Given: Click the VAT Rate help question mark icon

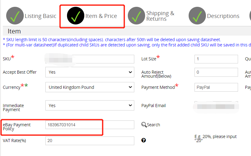Looking at the screenshot, I should 144,140.
